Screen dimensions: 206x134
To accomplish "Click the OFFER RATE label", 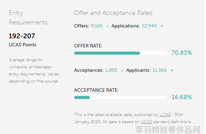I will (x=88, y=46).
